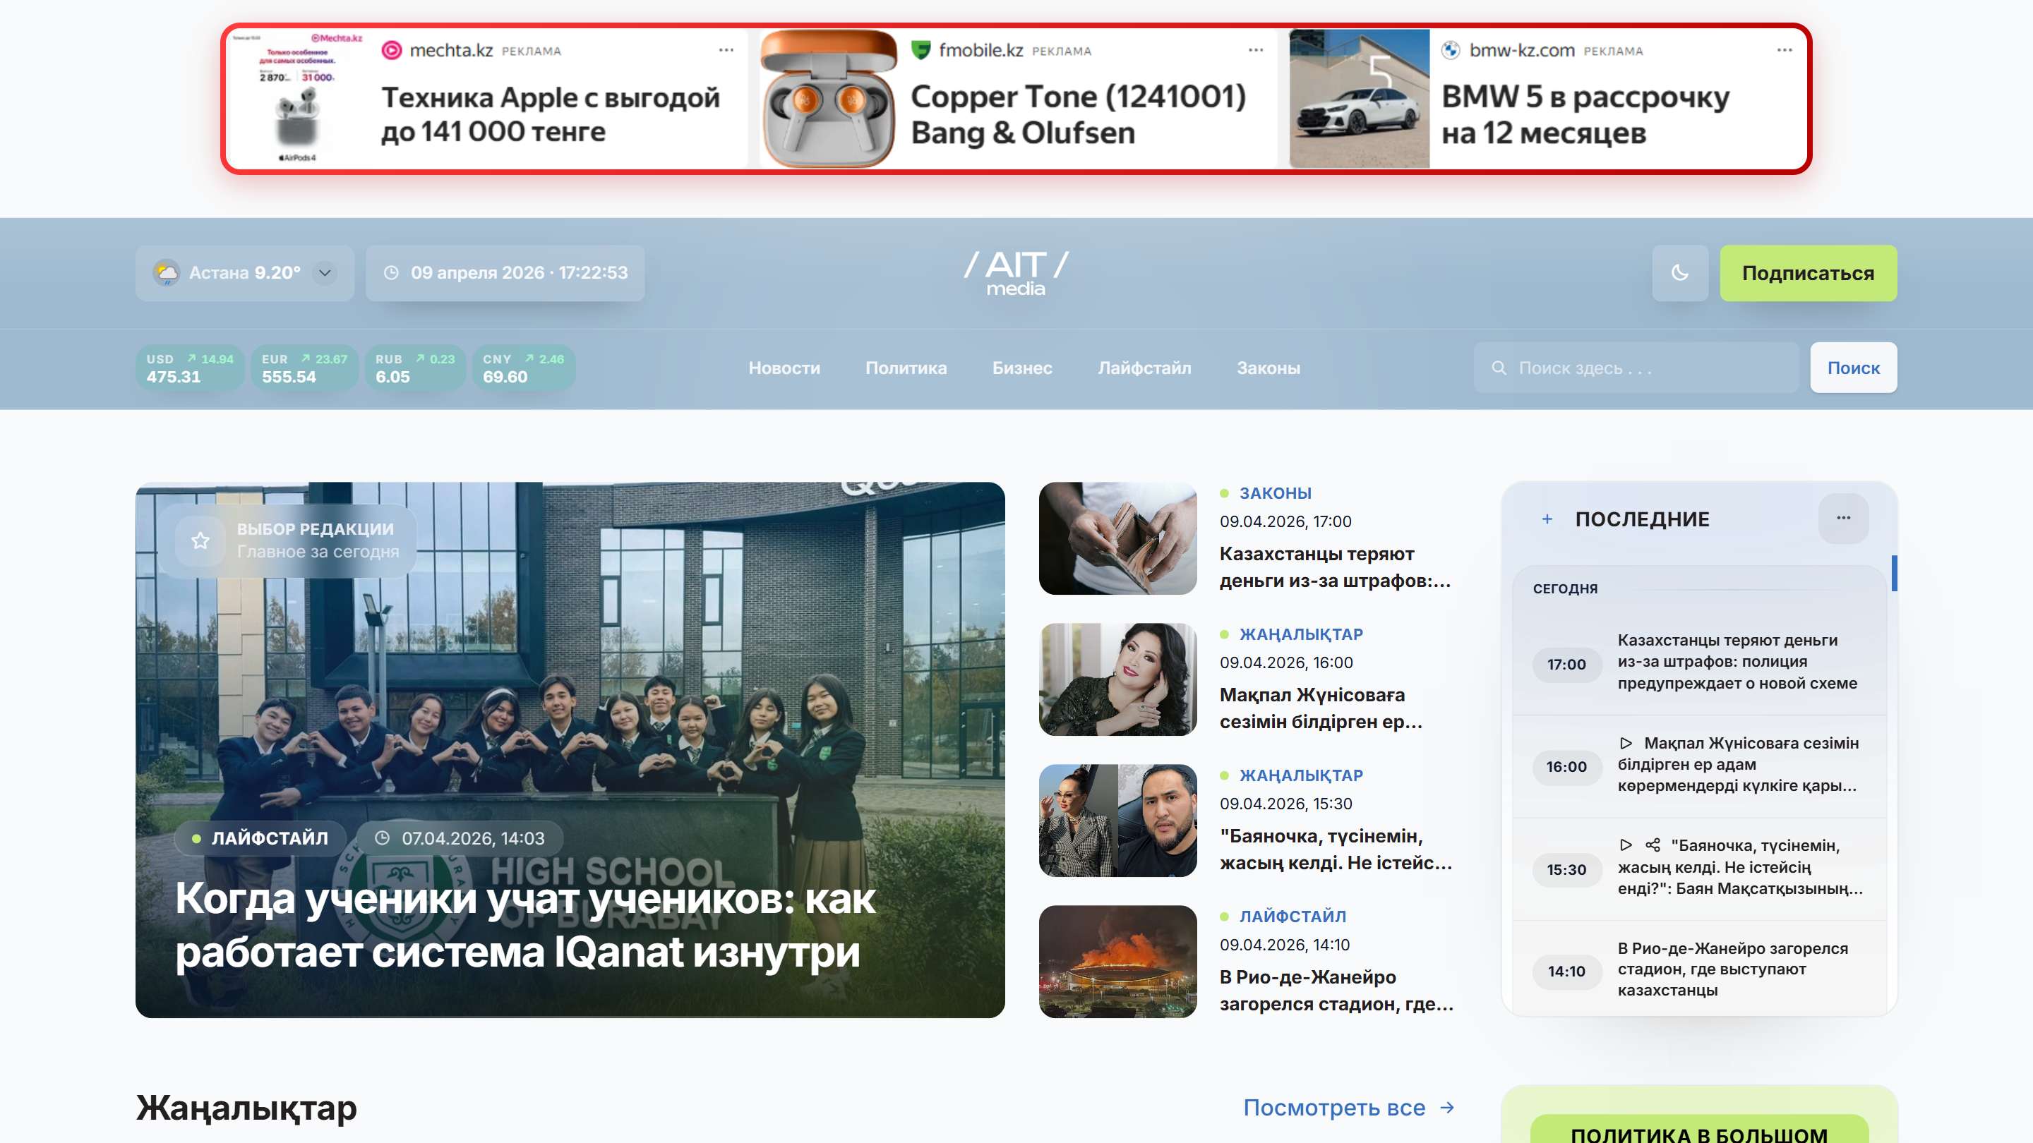Open the burning stadium article thumbnail

point(1117,962)
